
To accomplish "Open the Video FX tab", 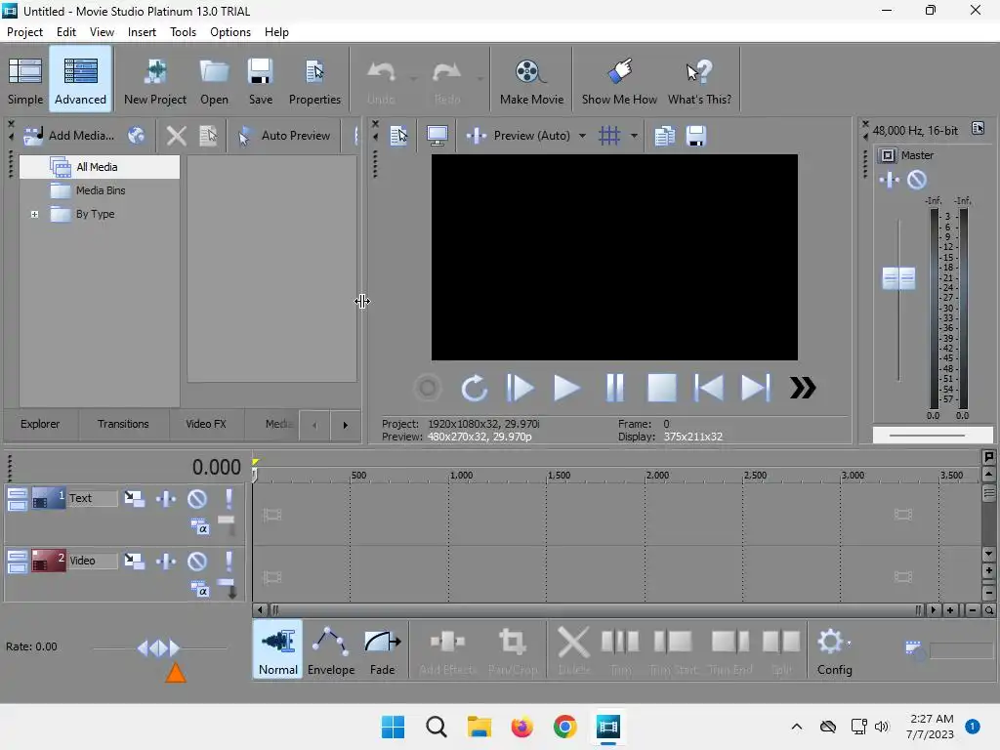I will [206, 424].
